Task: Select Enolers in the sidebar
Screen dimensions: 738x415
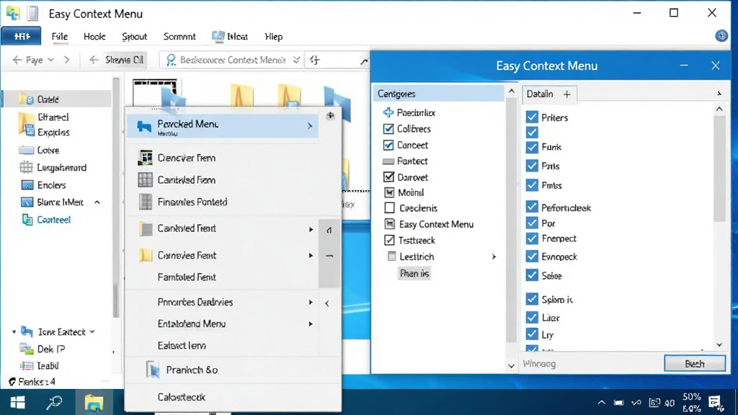Action: 51,185
